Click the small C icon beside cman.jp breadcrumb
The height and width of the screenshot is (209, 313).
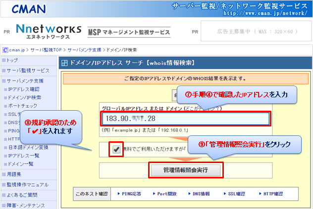tap(5, 50)
